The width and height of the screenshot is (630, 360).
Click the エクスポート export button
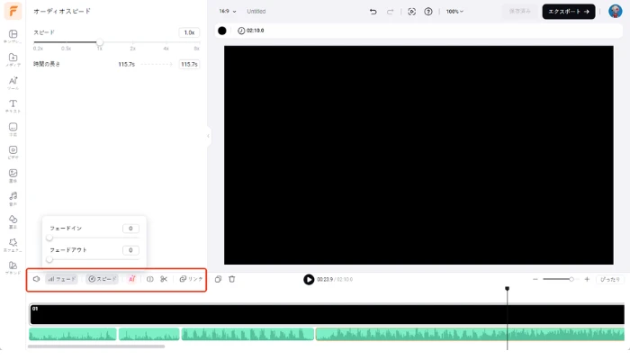coord(568,12)
